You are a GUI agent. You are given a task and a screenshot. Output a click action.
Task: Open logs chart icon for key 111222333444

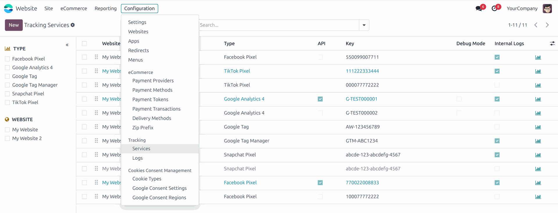[538, 71]
